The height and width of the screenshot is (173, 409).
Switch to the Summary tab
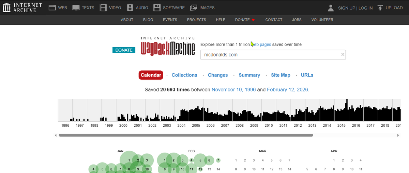tap(249, 75)
